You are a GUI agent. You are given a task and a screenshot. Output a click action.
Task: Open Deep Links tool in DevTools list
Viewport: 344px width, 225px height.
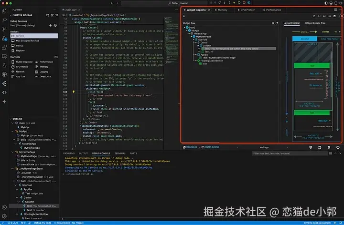(x=43, y=77)
